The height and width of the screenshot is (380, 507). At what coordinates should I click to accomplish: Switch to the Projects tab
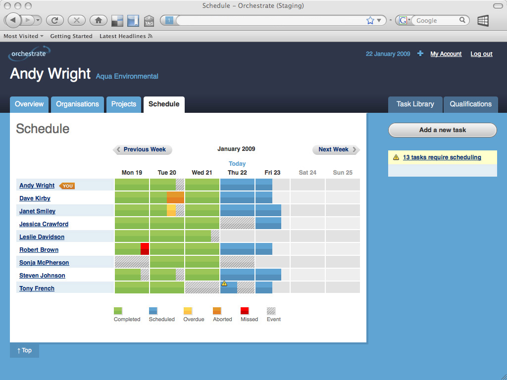[123, 104]
